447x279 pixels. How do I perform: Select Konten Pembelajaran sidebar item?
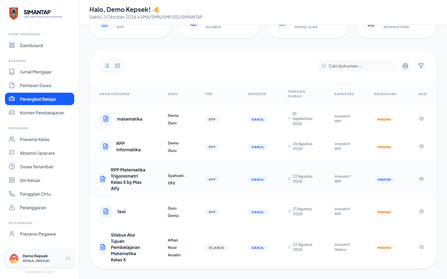pyautogui.click(x=39, y=113)
